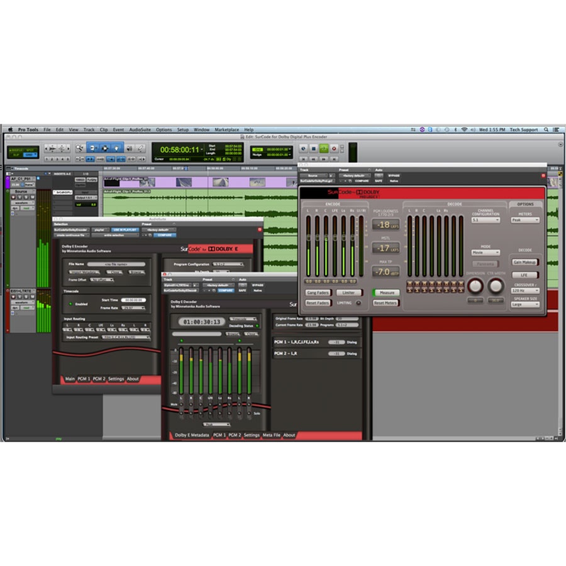Toggle Gain Makeup in the Decode options
Viewport: 566px width, 566px height.
coord(525,262)
